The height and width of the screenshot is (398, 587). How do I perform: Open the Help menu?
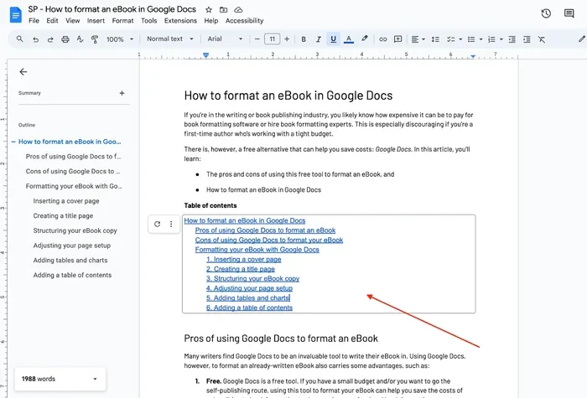coord(211,21)
